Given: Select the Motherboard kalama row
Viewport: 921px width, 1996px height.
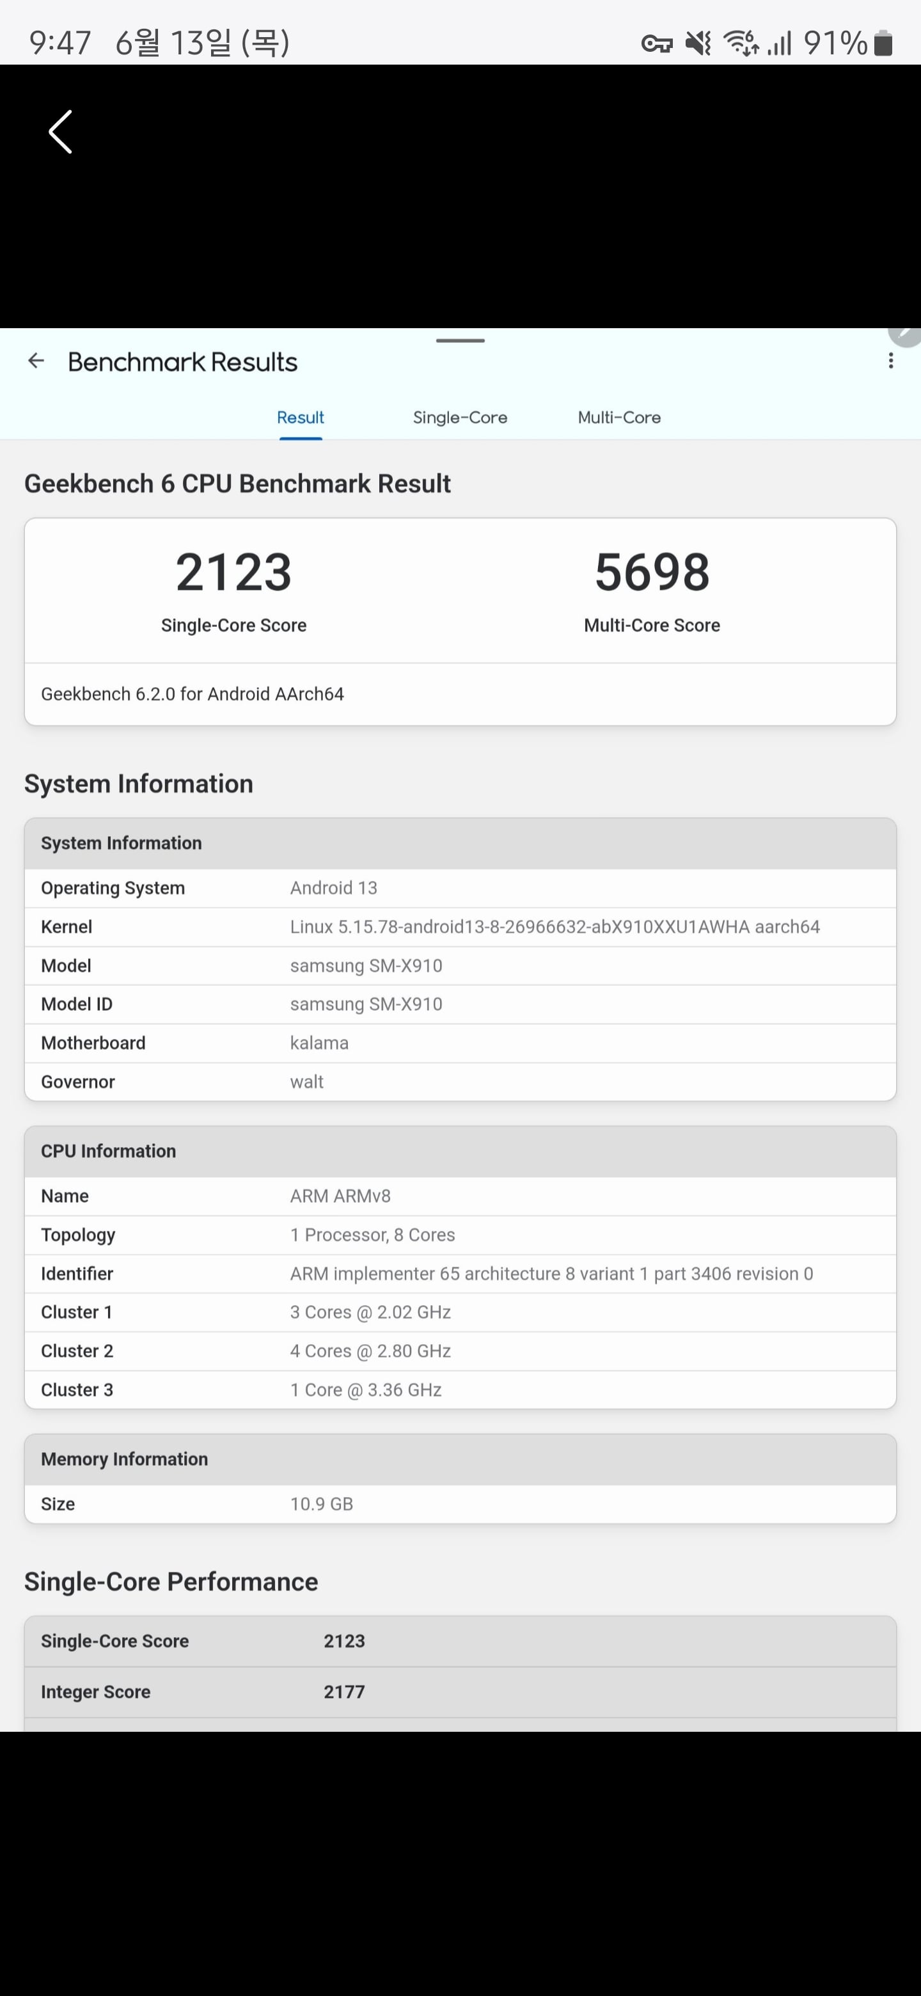Looking at the screenshot, I should point(460,1043).
